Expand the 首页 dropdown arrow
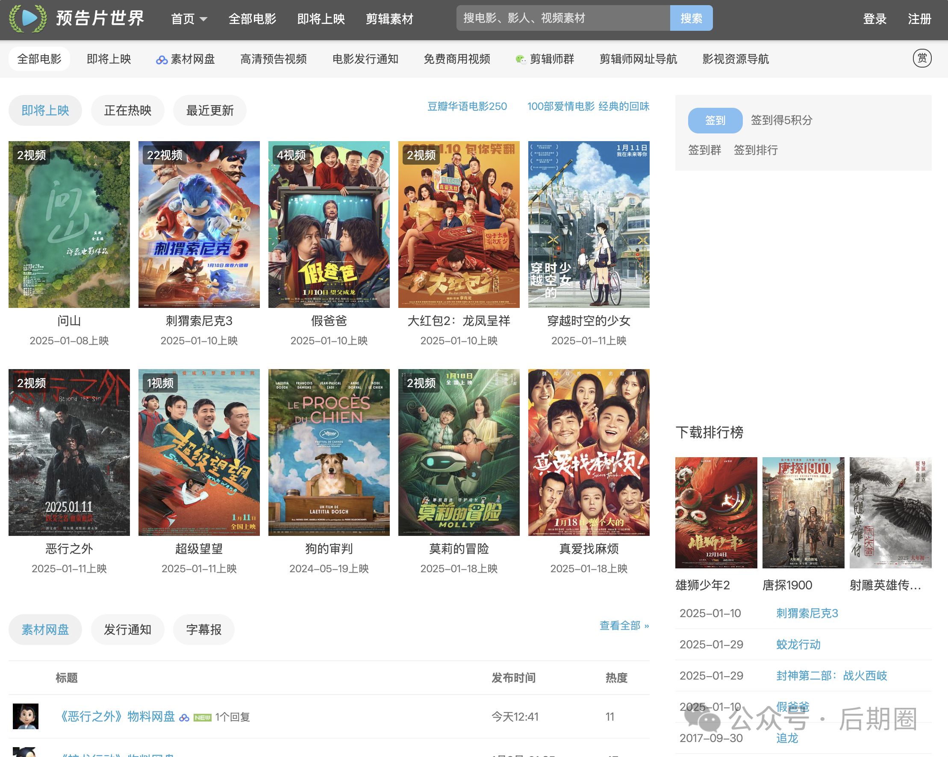 pyautogui.click(x=203, y=19)
